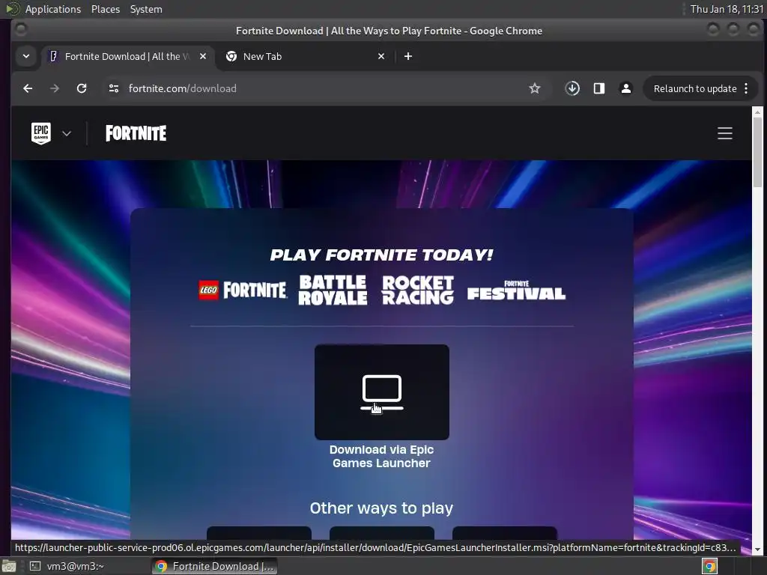The image size is (767, 575).
Task: Open the hamburger menu on Fortnite site
Action: coord(725,133)
